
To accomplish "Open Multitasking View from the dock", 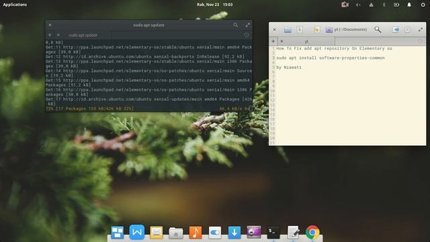I will pyautogui.click(x=117, y=233).
